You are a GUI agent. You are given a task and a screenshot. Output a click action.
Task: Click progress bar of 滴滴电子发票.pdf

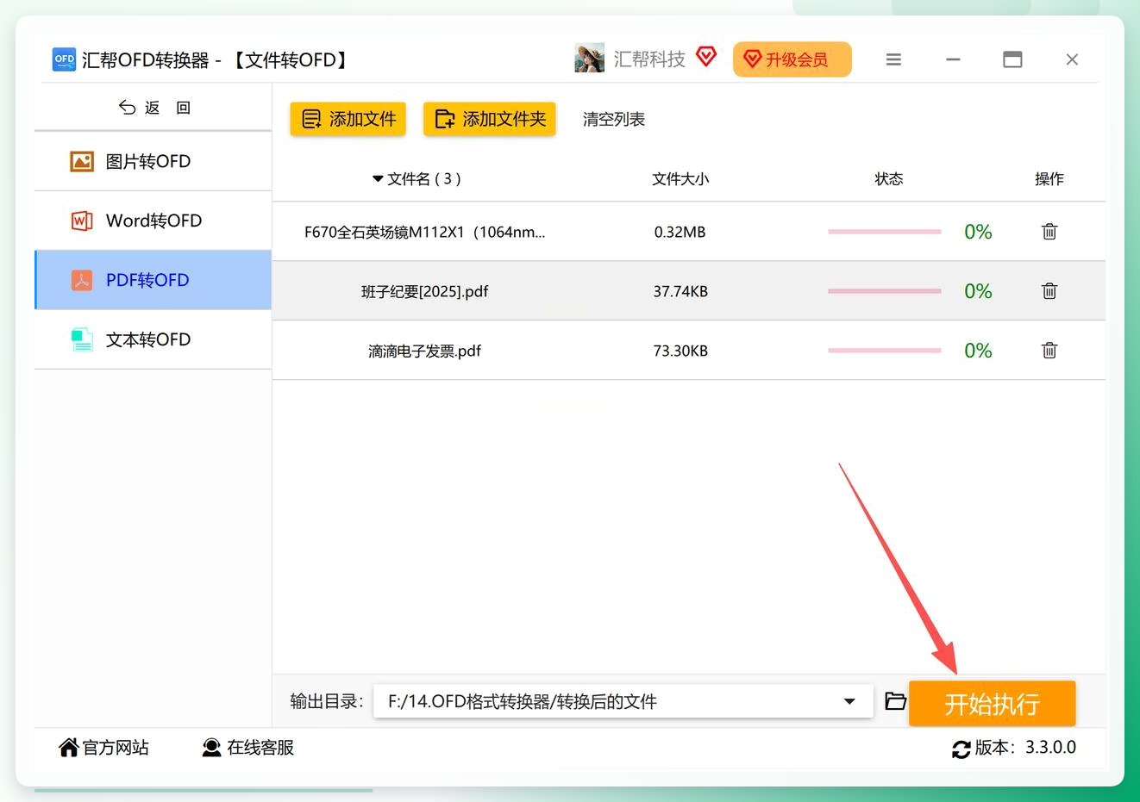[884, 351]
